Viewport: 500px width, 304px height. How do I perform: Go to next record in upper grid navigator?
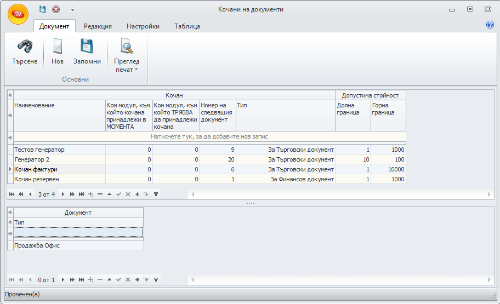(63, 194)
